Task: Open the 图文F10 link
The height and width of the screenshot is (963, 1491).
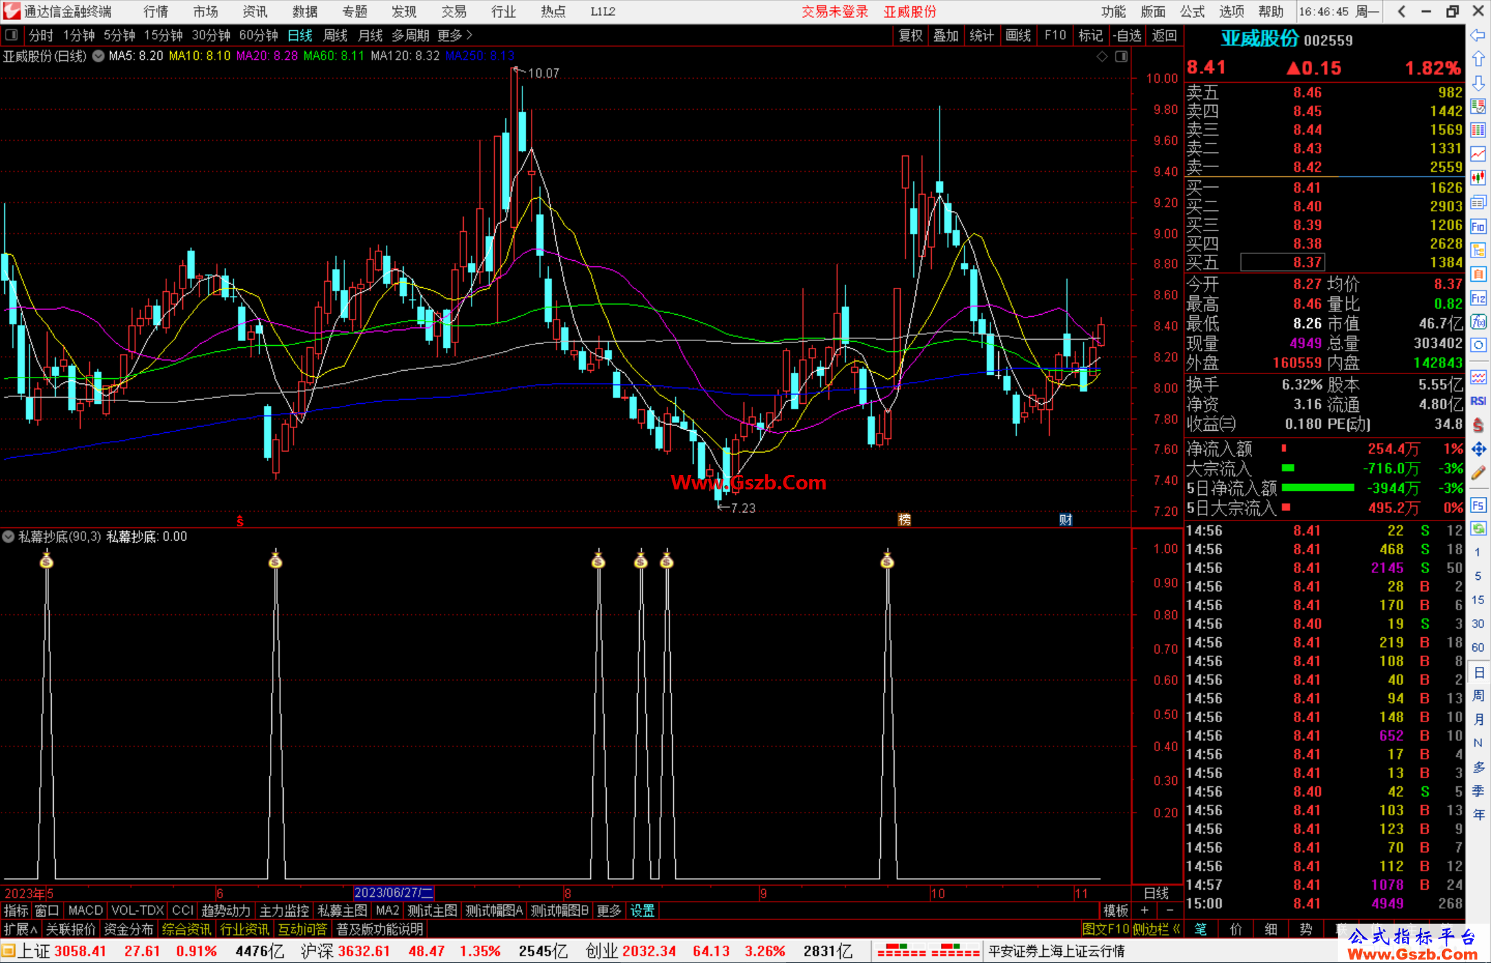Action: [x=1106, y=929]
